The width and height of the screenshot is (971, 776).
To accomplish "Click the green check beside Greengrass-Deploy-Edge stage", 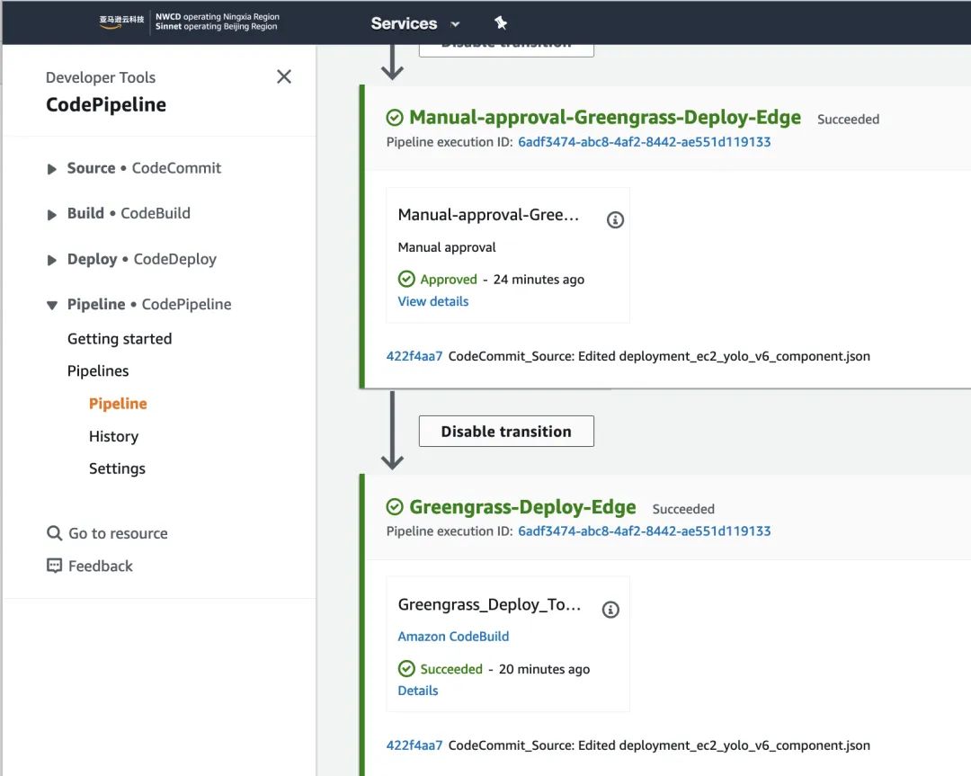I will pyautogui.click(x=394, y=507).
